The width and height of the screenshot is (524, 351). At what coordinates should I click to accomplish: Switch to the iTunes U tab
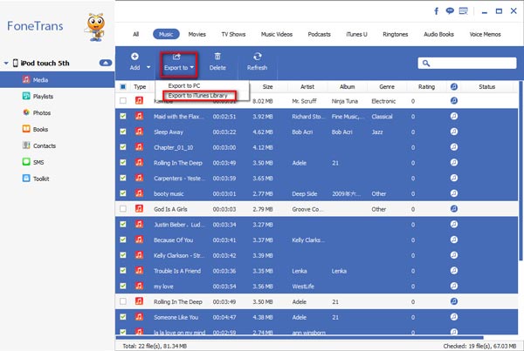(x=356, y=34)
